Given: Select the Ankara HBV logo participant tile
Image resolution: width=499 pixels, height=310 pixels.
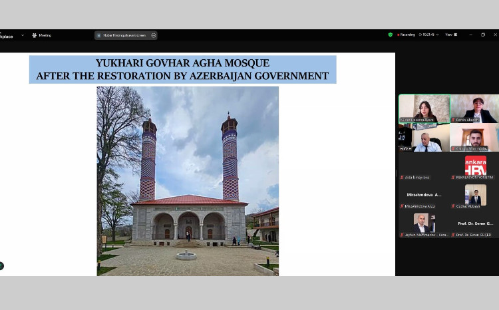Looking at the screenshot, I should (x=475, y=166).
